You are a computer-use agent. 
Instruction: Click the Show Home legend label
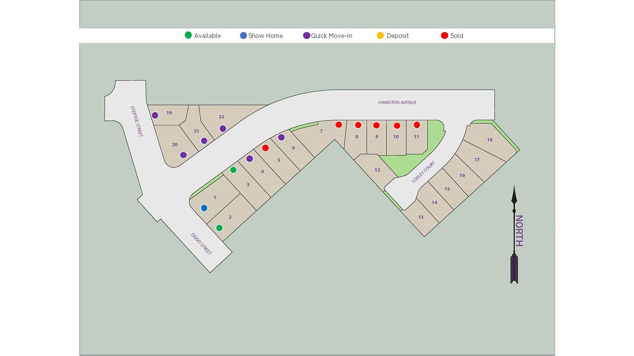(x=265, y=36)
